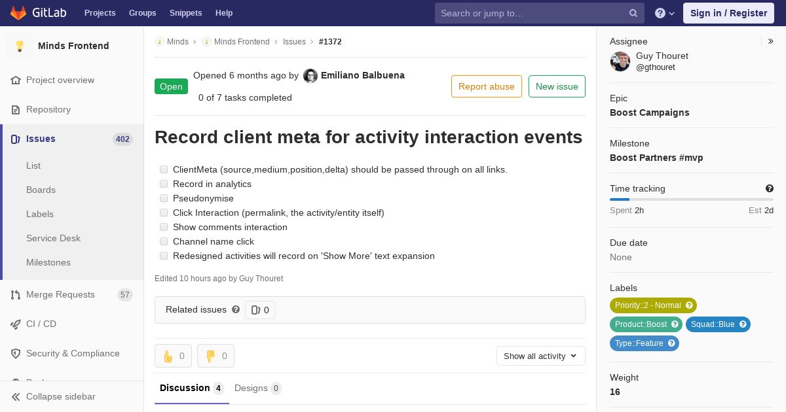Expand the Help menu dropdown in the navbar
The width and height of the screenshot is (786, 412).
point(665,13)
